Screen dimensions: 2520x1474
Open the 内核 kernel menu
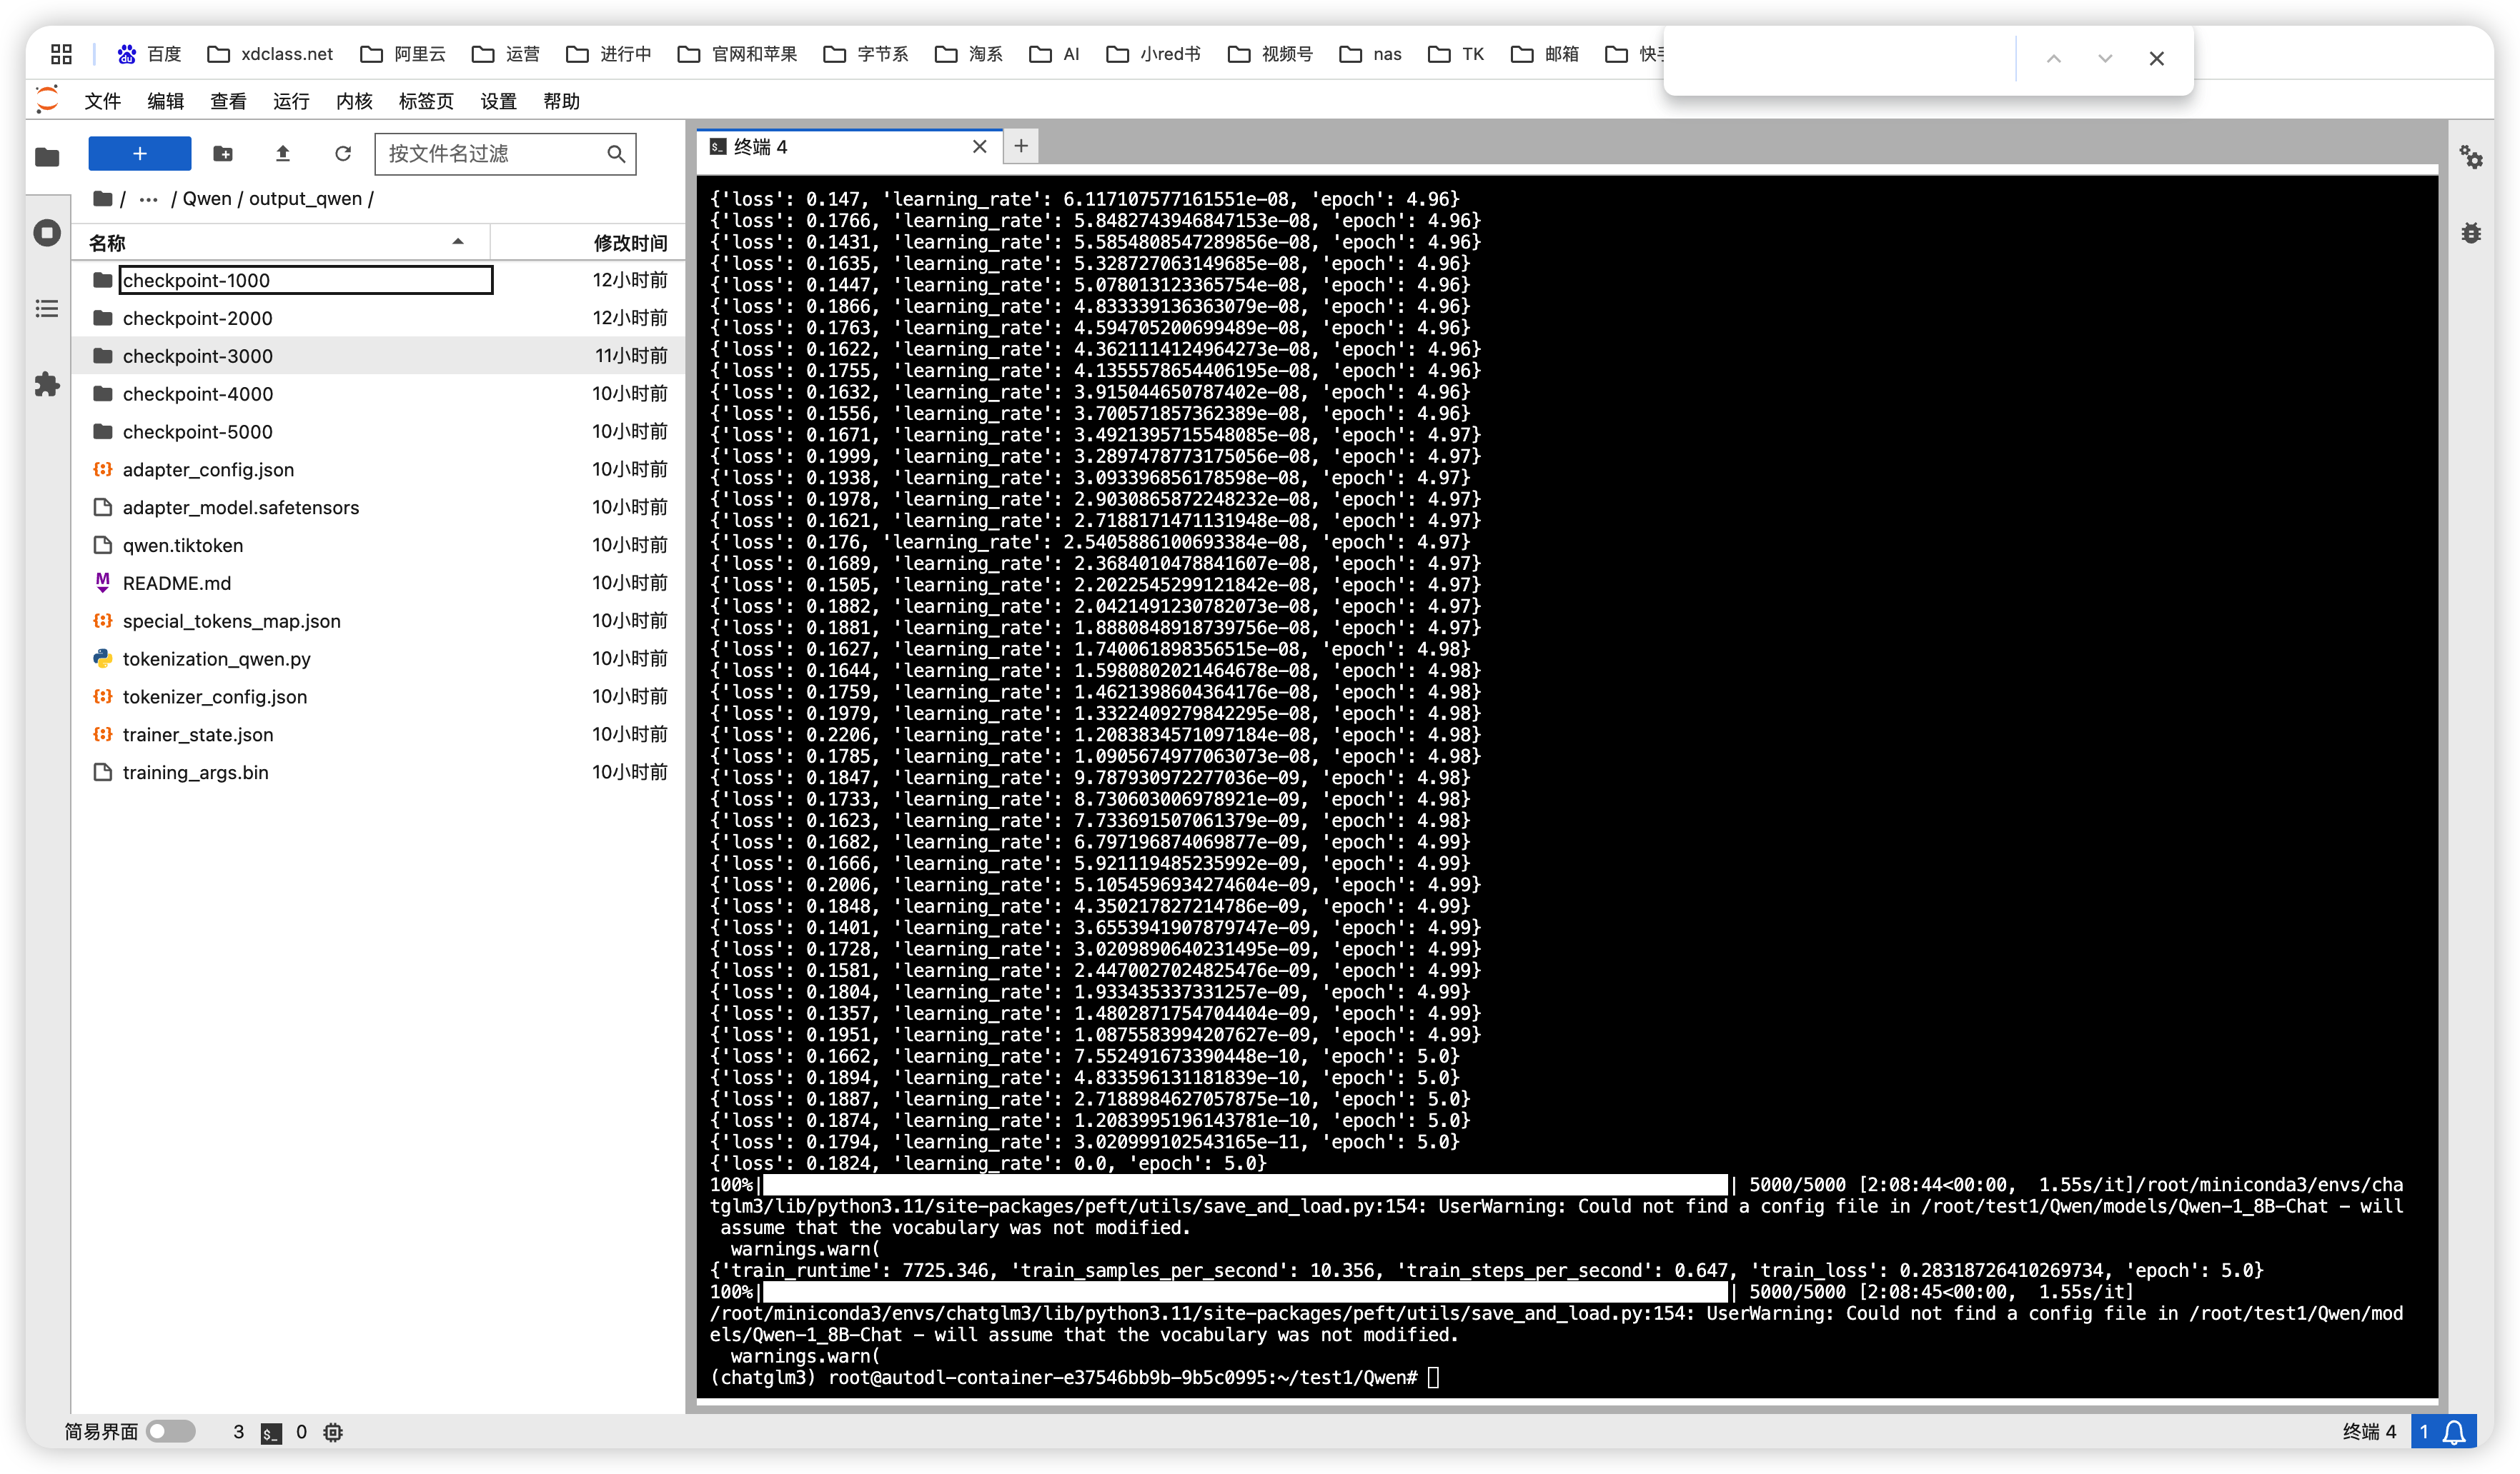354,101
